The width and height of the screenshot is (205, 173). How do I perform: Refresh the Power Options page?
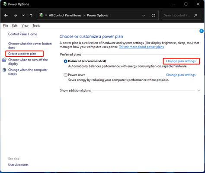(x=153, y=16)
